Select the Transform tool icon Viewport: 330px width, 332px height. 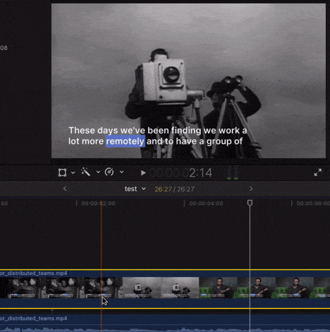tap(62, 172)
